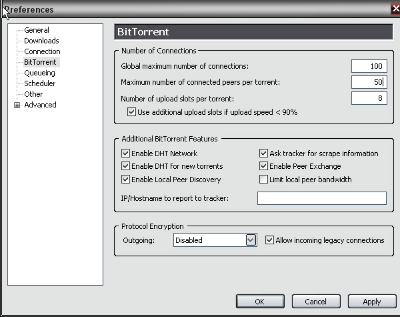Click the Cancel button
Viewport: 400px width, 317px height.
316,302
